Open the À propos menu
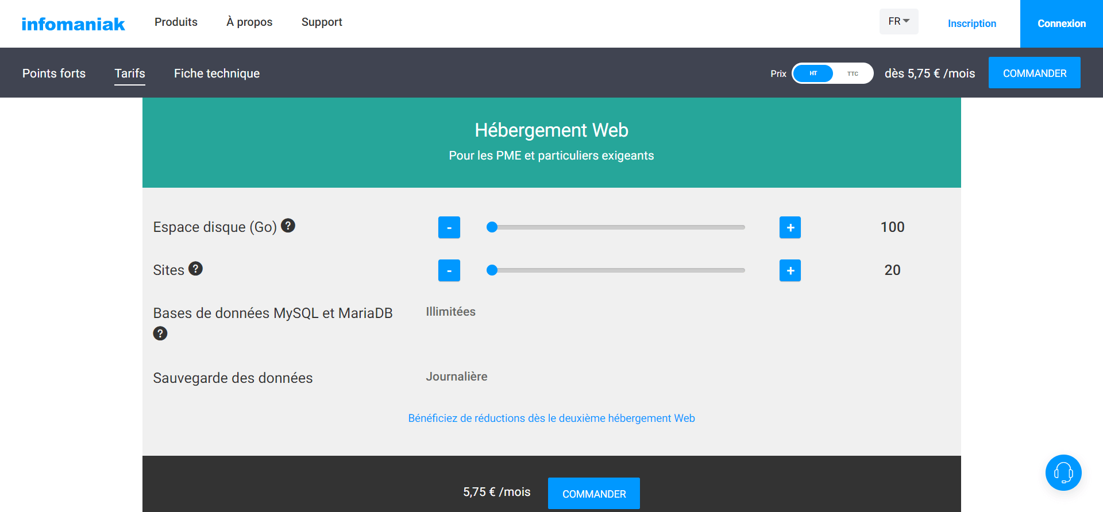 tap(249, 22)
